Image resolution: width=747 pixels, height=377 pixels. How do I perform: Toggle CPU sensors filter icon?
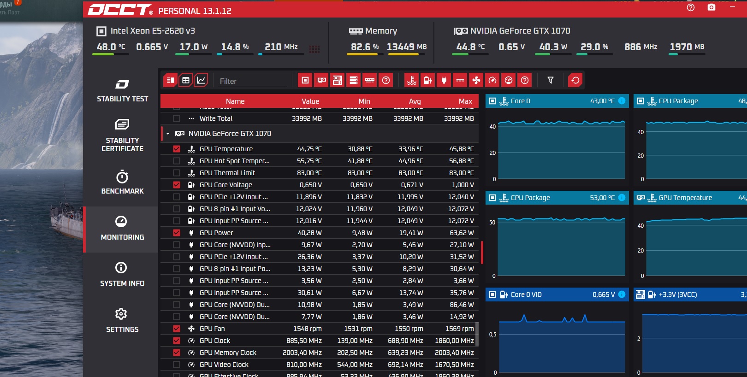coord(305,80)
